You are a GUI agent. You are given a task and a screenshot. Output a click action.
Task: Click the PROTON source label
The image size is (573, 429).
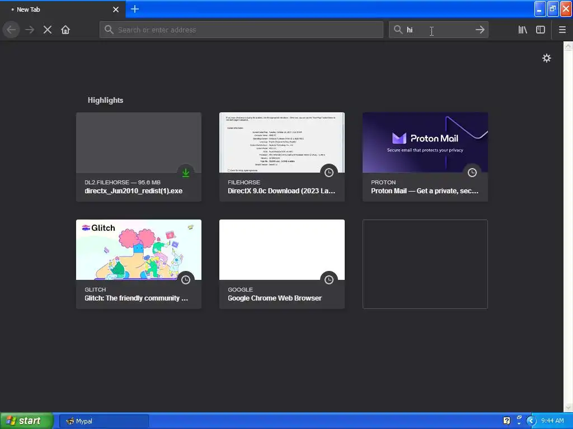click(383, 183)
